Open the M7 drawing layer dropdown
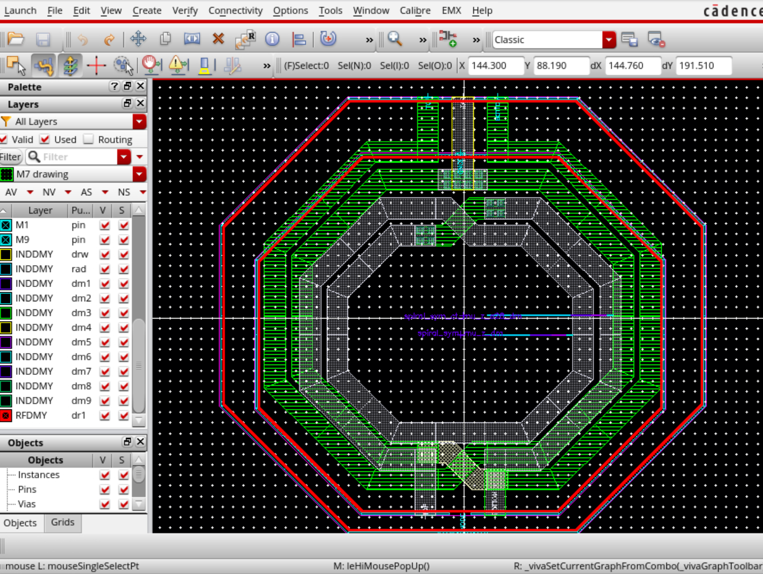The height and width of the screenshot is (574, 763). (x=140, y=174)
